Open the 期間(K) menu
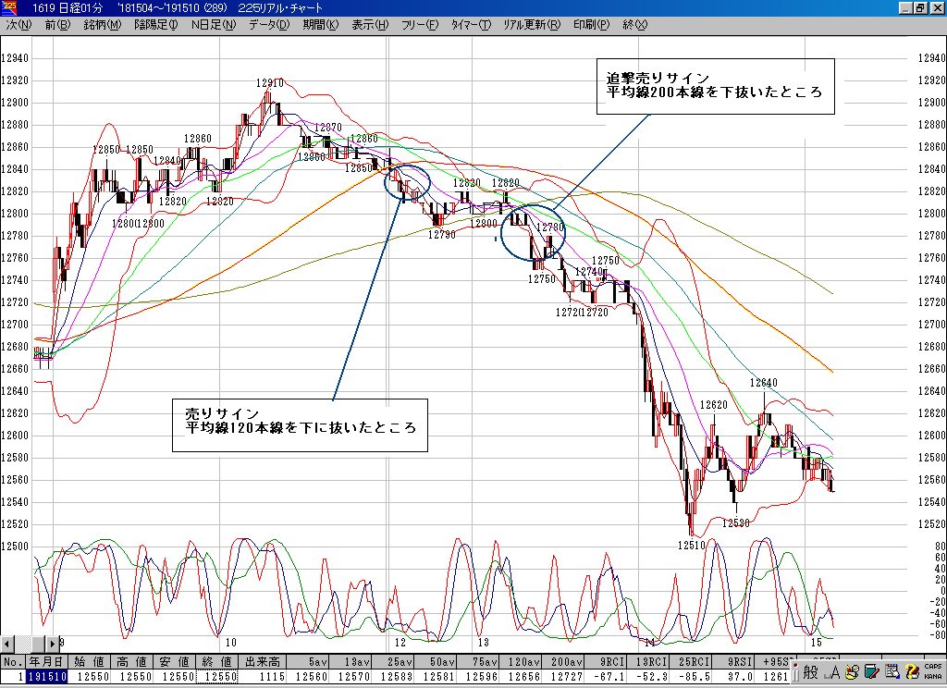Screen dimensions: 947x688 pos(320,25)
